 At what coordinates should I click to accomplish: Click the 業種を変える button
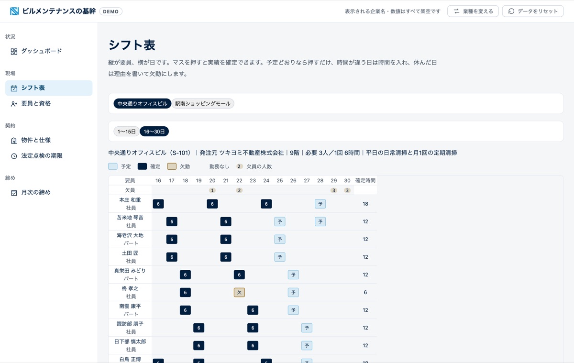point(473,11)
